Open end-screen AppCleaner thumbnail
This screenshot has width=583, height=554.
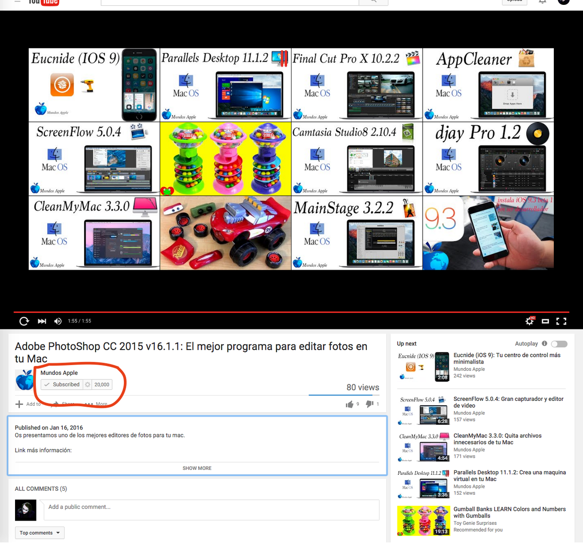488,85
